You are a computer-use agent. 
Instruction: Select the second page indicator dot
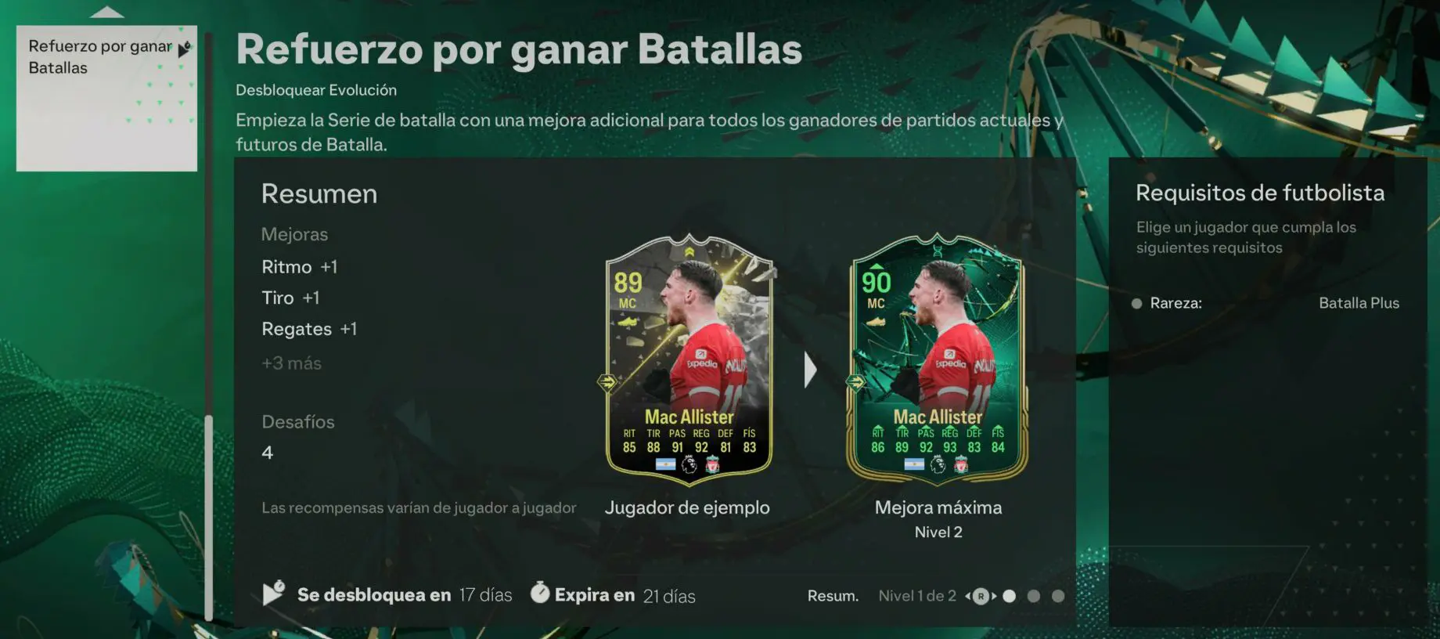click(x=1034, y=596)
